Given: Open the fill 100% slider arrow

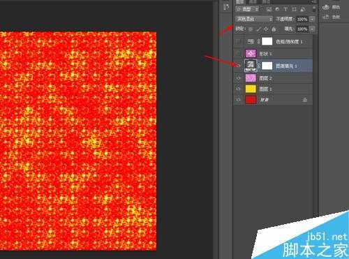Looking at the screenshot, I should (x=312, y=29).
